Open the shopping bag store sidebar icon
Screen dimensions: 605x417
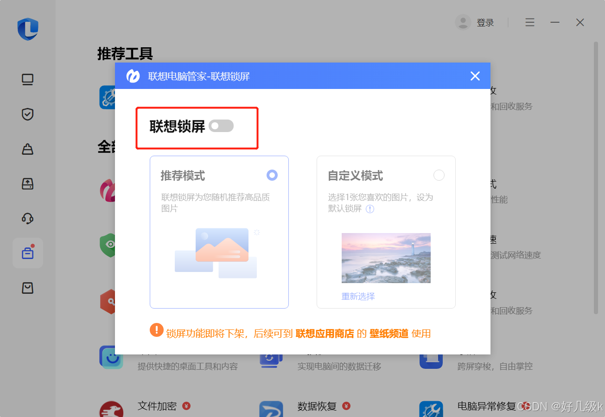tap(28, 288)
